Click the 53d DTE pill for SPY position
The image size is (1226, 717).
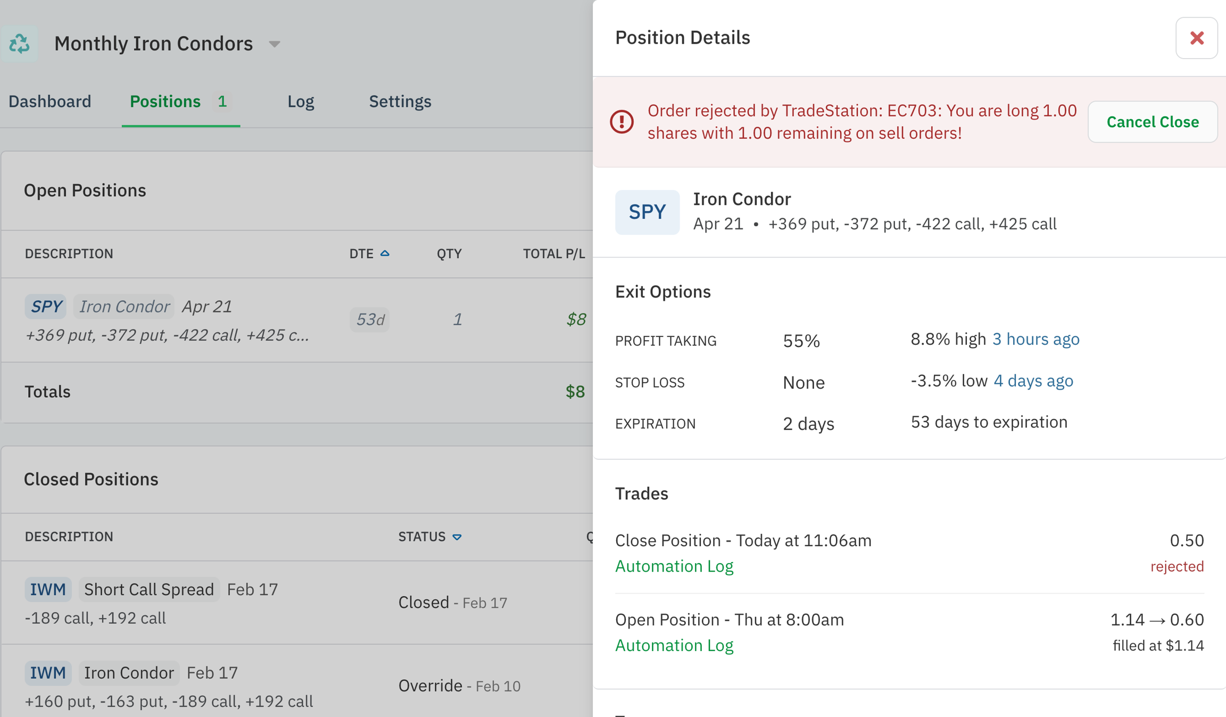point(369,319)
